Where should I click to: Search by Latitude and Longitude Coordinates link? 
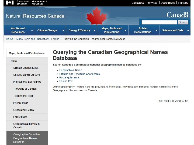point(79,74)
